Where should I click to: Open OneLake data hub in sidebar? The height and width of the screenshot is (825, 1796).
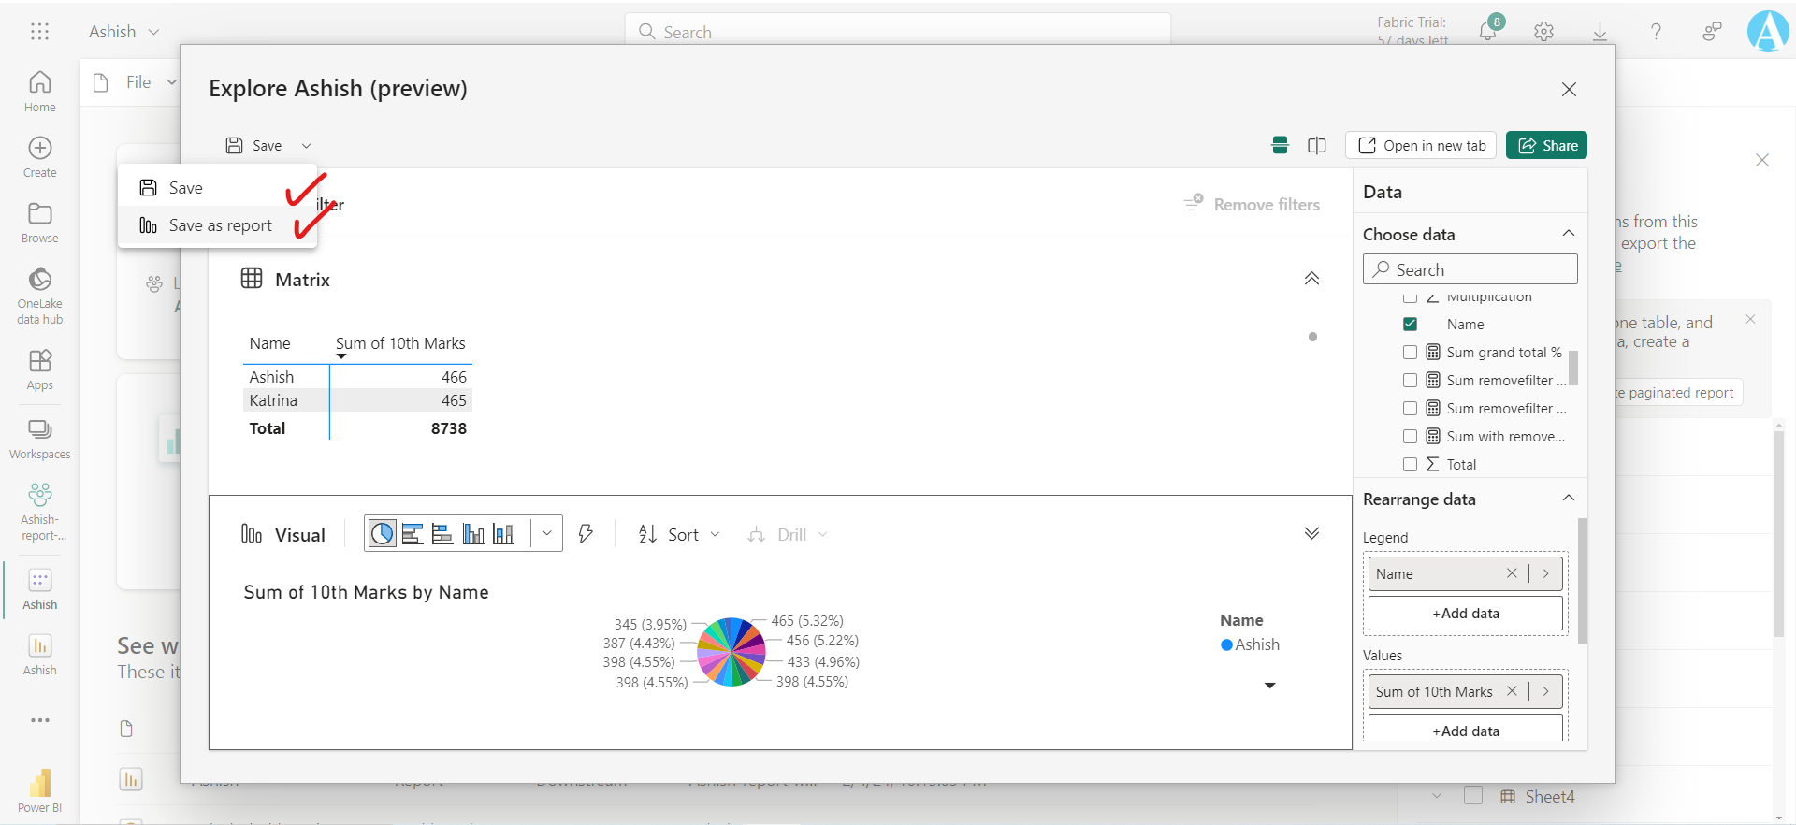click(x=39, y=295)
